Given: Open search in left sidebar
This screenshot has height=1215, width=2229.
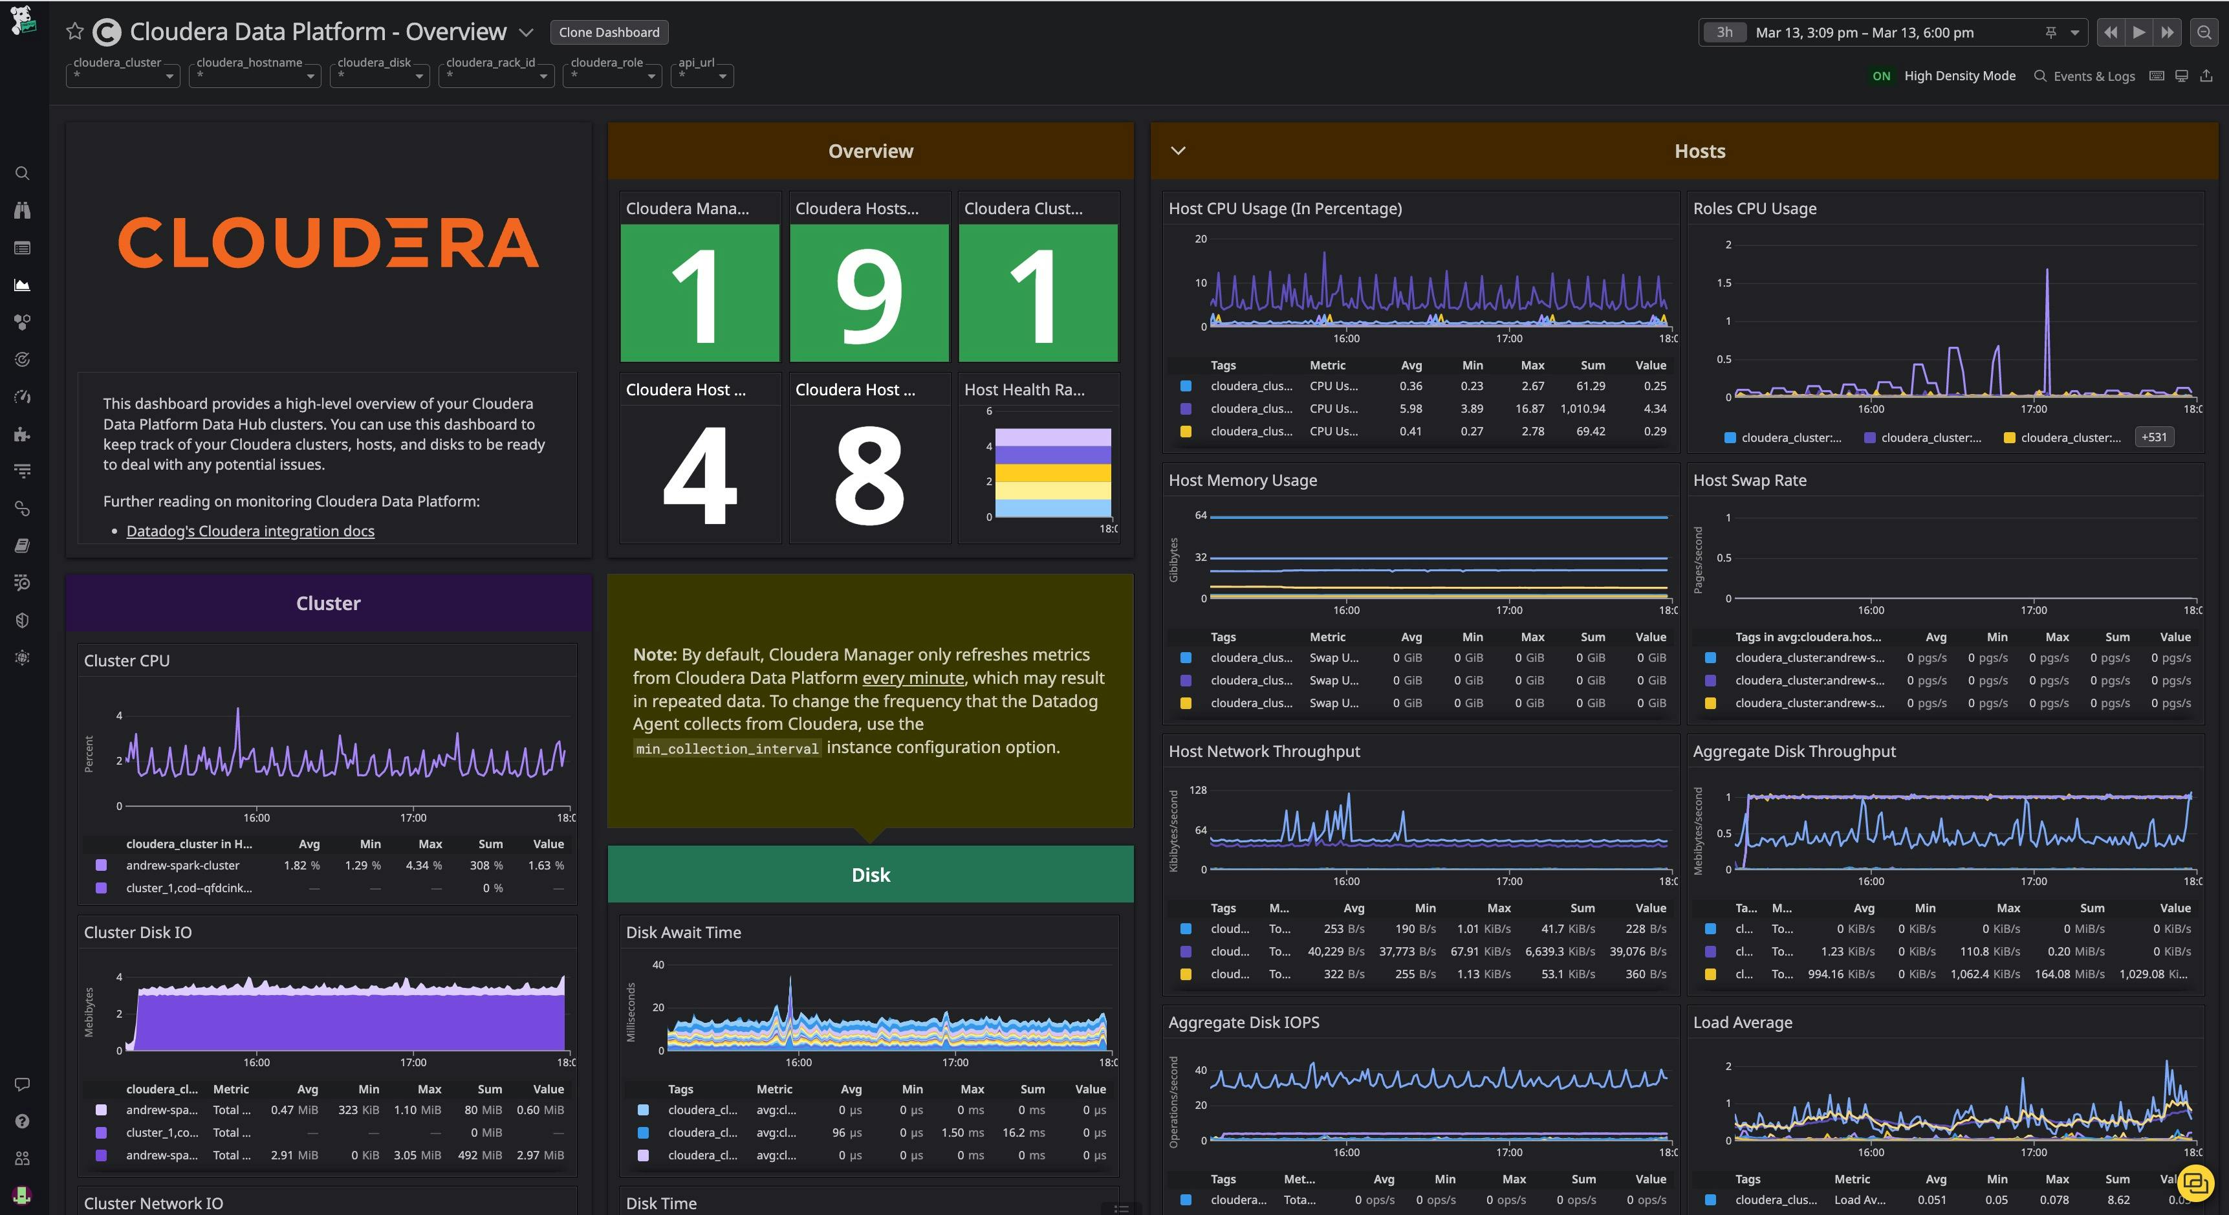Looking at the screenshot, I should coord(23,173).
